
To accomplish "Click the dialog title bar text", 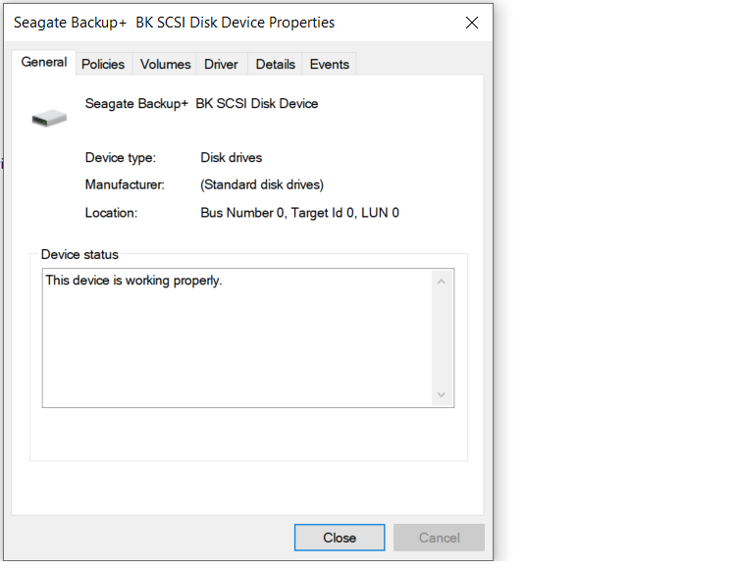I will 174,23.
